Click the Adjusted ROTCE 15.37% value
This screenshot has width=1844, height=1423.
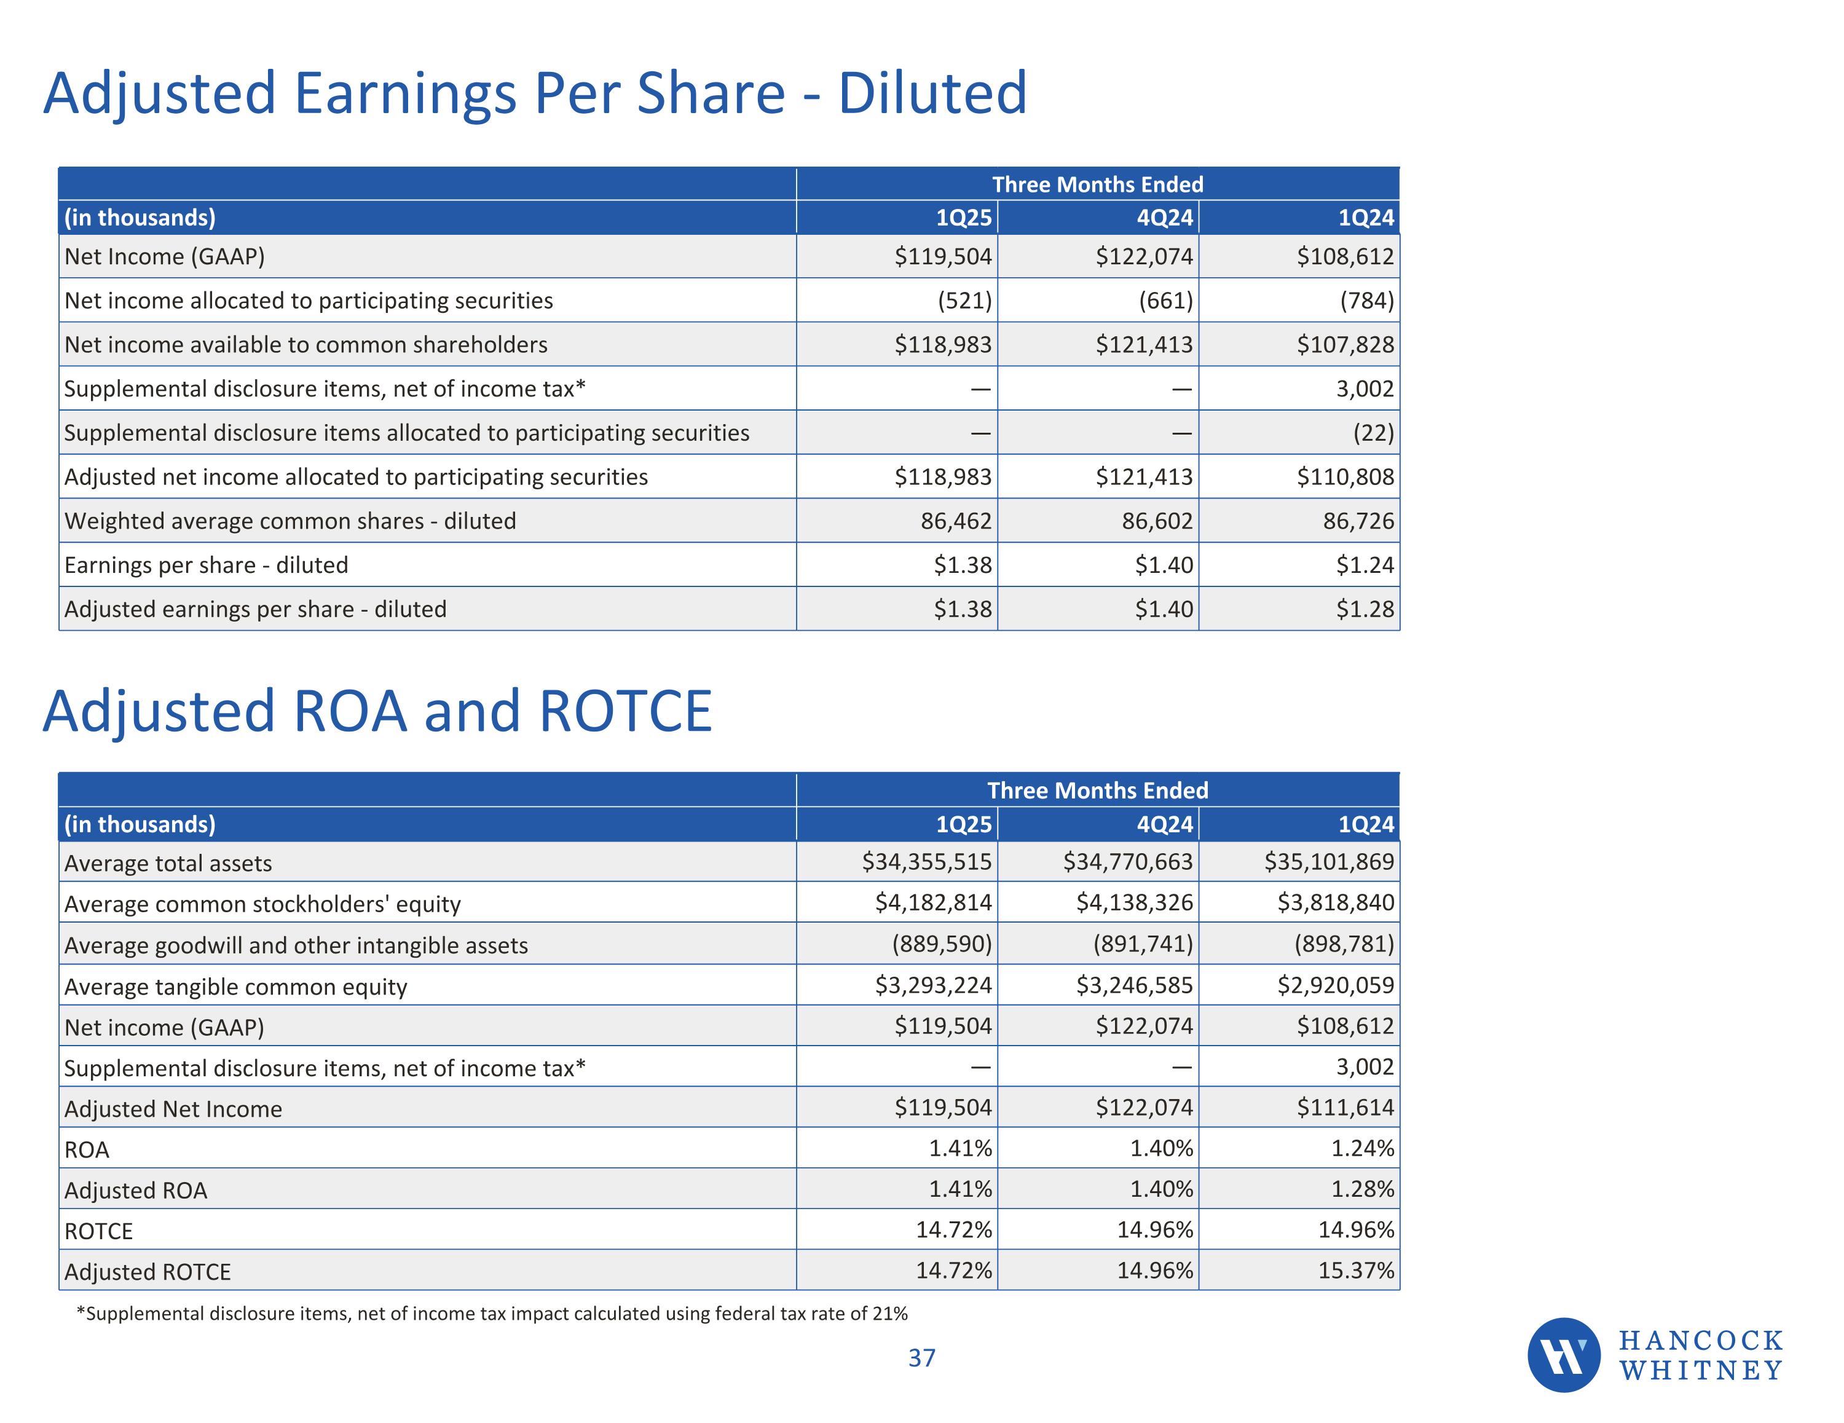coord(1355,1270)
